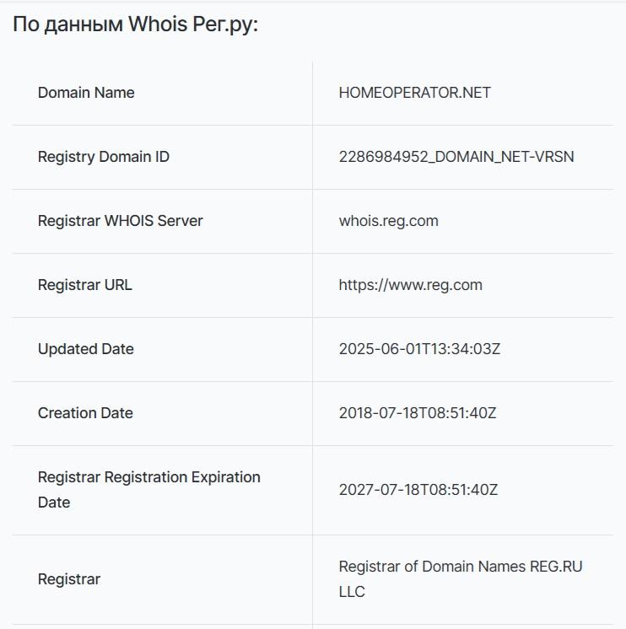Image resolution: width=626 pixels, height=629 pixels.
Task: Click the HOMEOPERATOR.NET domain value
Action: tap(414, 93)
